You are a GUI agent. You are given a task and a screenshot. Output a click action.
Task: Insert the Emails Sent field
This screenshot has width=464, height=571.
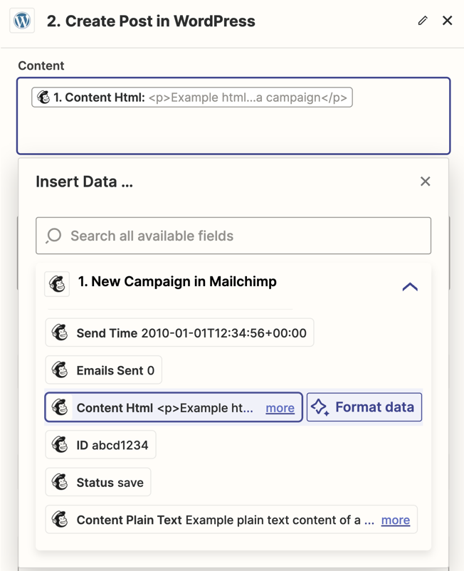tap(104, 370)
